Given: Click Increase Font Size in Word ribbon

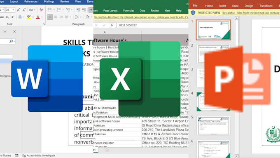Looking at the screenshot, I should point(19,10).
